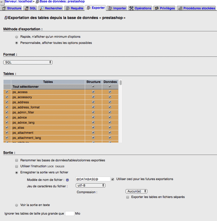This screenshot has height=221, width=217.
Task: Click the ps_attachment table name
Action: click(23, 133)
